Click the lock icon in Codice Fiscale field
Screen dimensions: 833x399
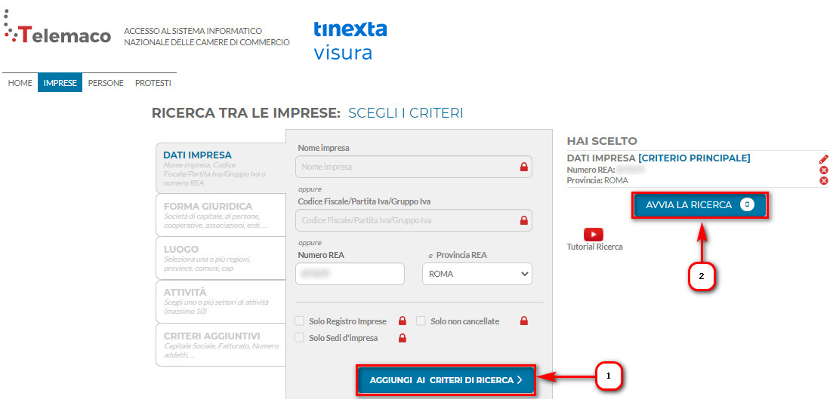[x=524, y=219]
